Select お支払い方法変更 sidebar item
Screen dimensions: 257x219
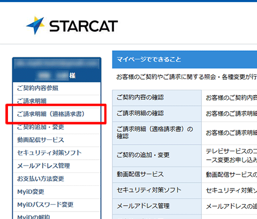point(57,179)
